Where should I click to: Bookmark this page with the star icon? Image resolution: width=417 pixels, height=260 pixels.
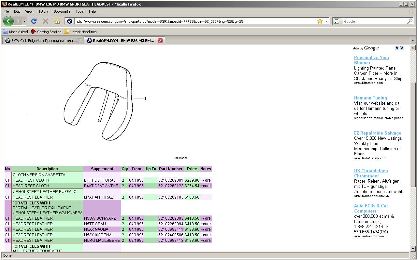pyautogui.click(x=320, y=21)
